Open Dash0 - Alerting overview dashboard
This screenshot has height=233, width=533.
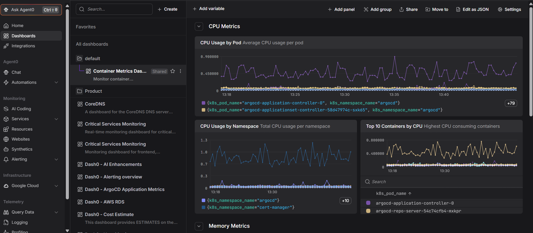(128, 177)
